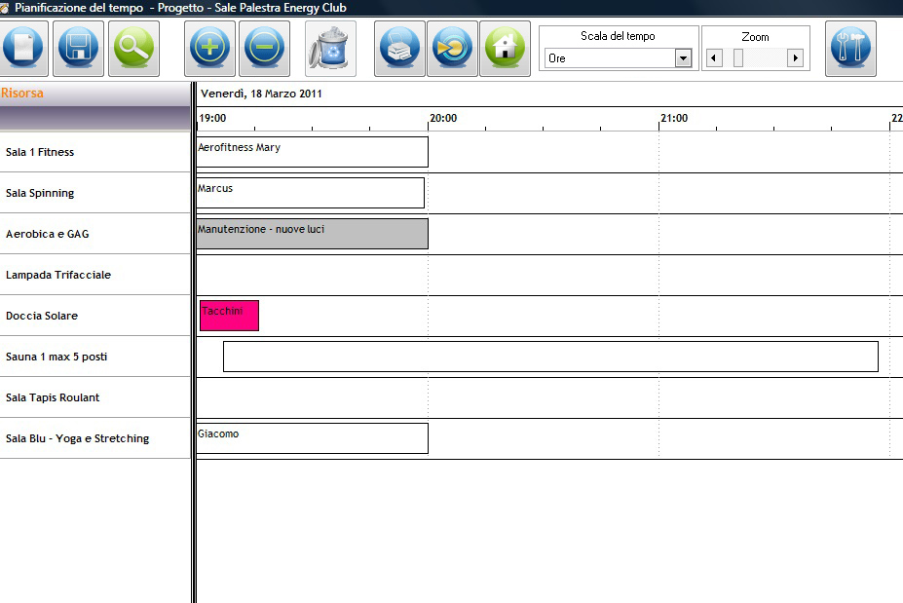Select Doccia Solare resource row

point(95,316)
